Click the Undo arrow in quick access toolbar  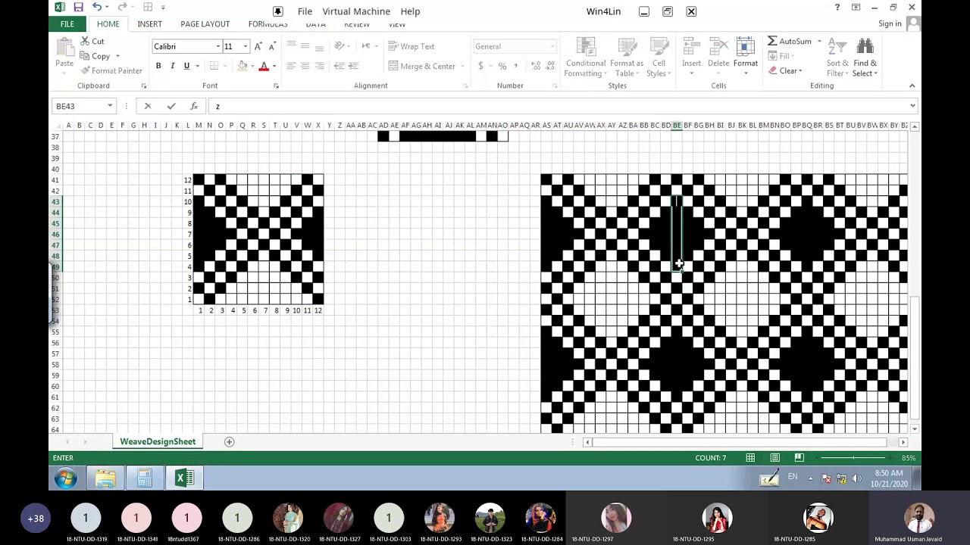(x=97, y=8)
